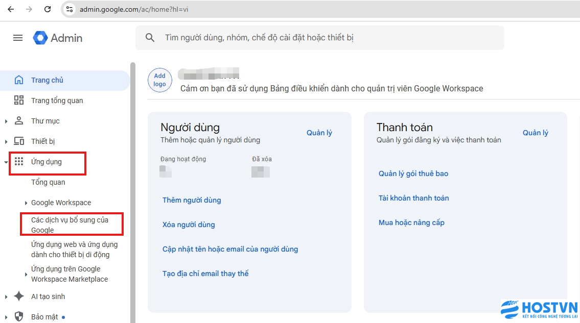Expand the Bảo mật section arrow
Image resolution: width=580 pixels, height=323 pixels.
[x=6, y=317]
